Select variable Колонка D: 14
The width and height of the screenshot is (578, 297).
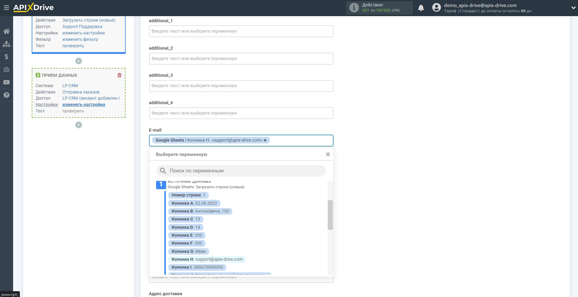[186, 227]
